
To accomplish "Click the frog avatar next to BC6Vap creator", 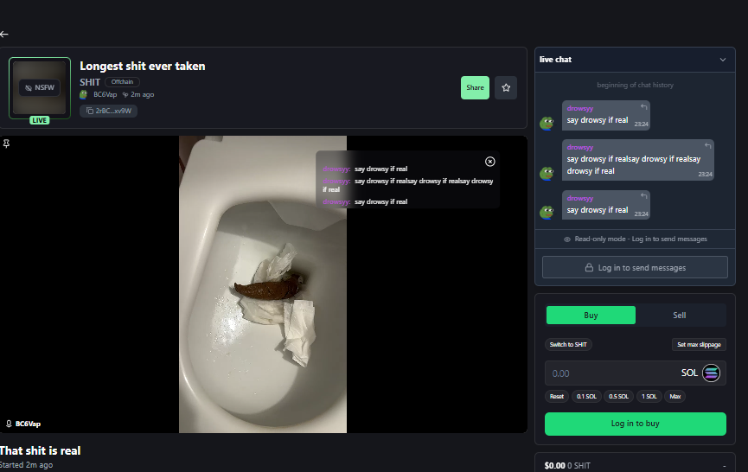I will coord(84,94).
